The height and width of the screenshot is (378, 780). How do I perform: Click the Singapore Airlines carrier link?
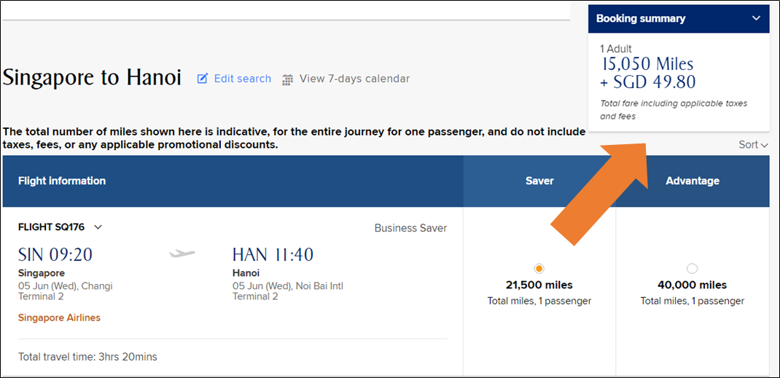click(x=59, y=318)
